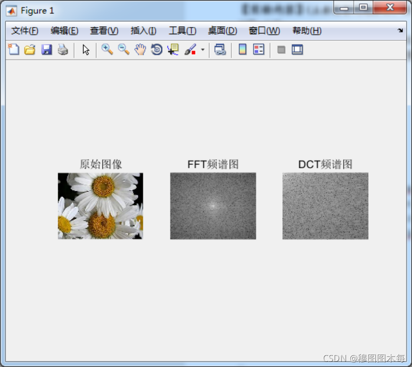The width and height of the screenshot is (412, 367).
Task: Select the Zoom In tool
Action: pos(107,49)
